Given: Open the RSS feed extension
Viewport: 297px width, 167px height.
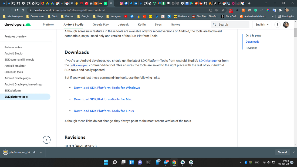Looking at the screenshot, I should point(243,10).
